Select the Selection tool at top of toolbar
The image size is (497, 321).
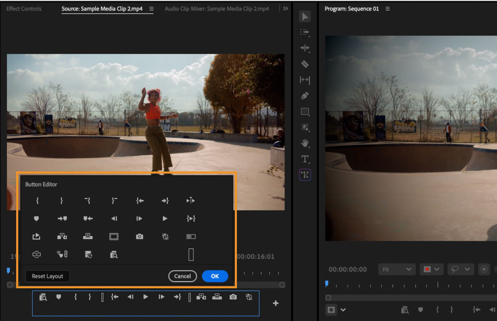[304, 17]
